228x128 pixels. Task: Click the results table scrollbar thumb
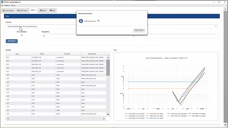[x=108, y=68]
